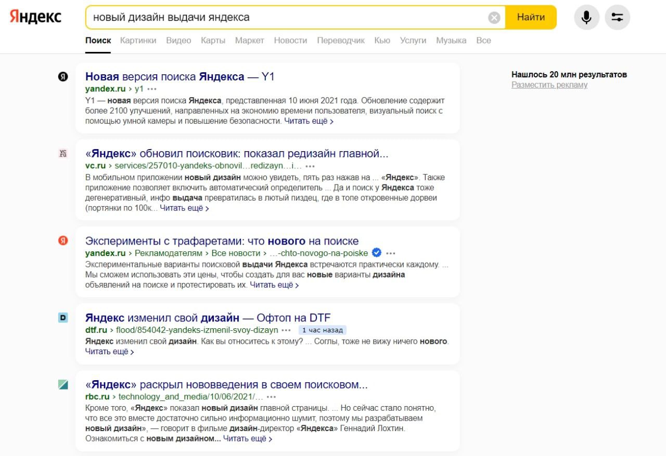Clear the search query with the X icon
The image size is (666, 456).
click(x=494, y=18)
